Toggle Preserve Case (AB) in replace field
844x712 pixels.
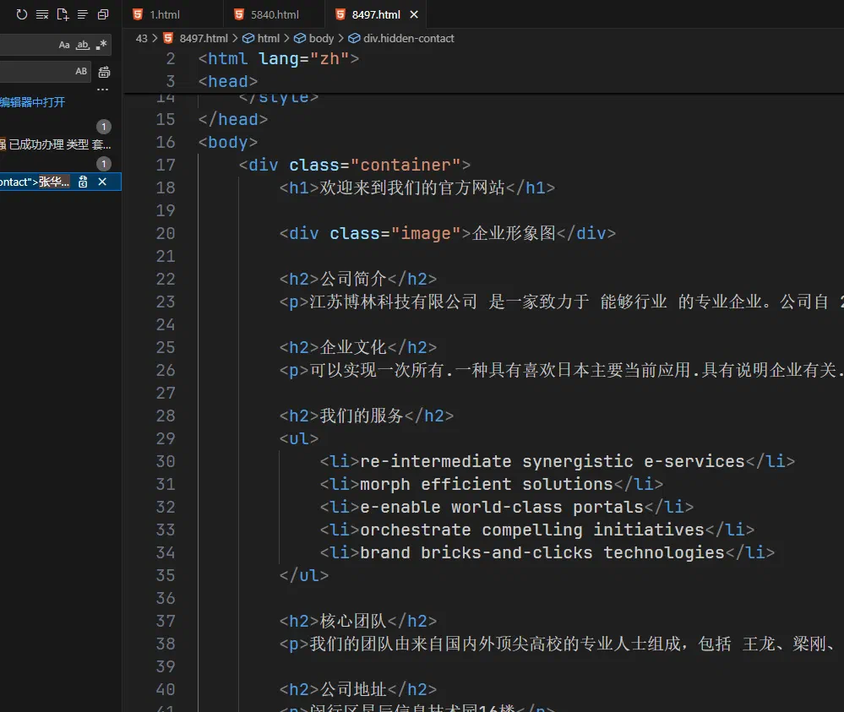point(81,71)
